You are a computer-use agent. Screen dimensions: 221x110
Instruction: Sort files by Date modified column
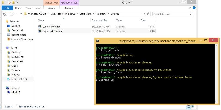pos(100,20)
